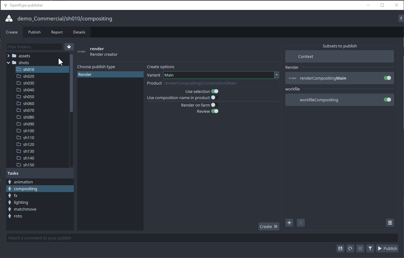The height and width of the screenshot is (258, 404).
Task: Switch to the Details tab
Action: click(79, 32)
